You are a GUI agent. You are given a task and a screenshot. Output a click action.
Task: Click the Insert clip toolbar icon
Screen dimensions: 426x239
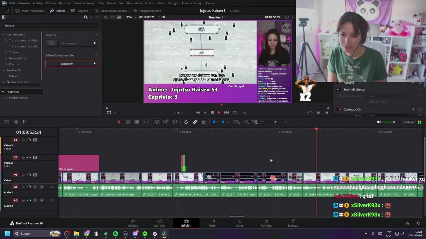point(157,122)
